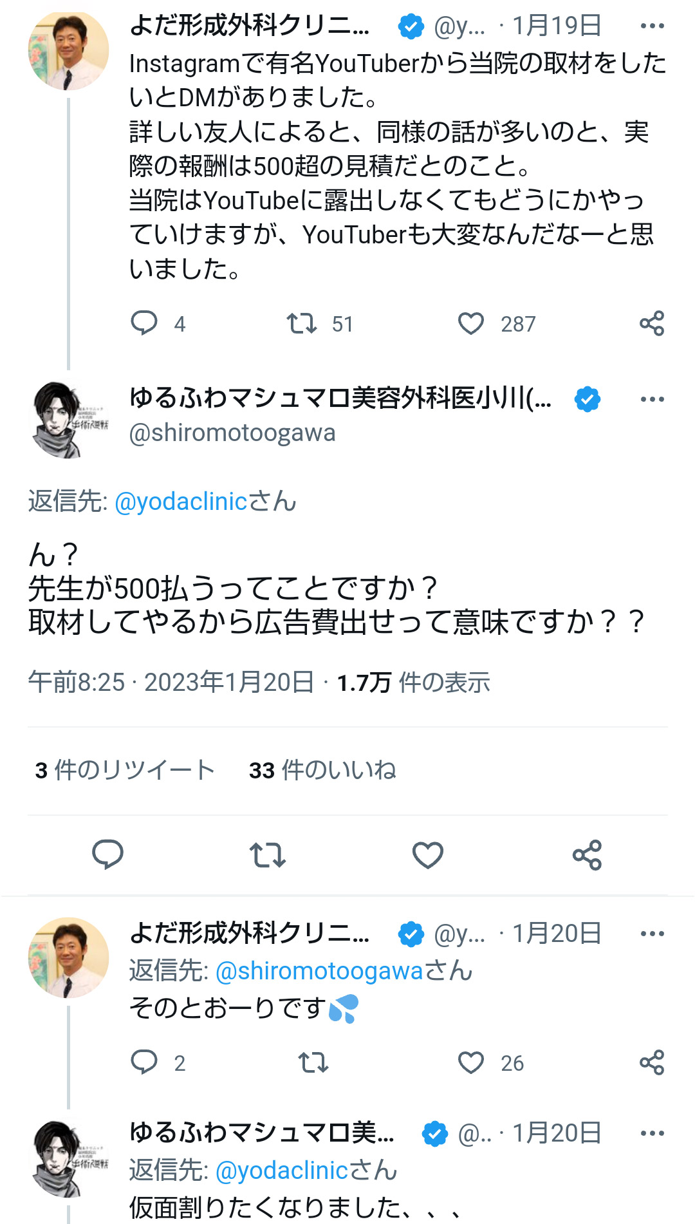Share the main tweet posted 午前8:25
Viewport: 695px width, 1224px height.
[587, 855]
